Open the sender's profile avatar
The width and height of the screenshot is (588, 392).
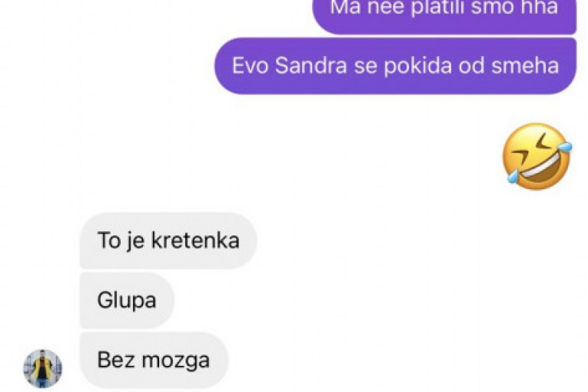click(x=43, y=369)
